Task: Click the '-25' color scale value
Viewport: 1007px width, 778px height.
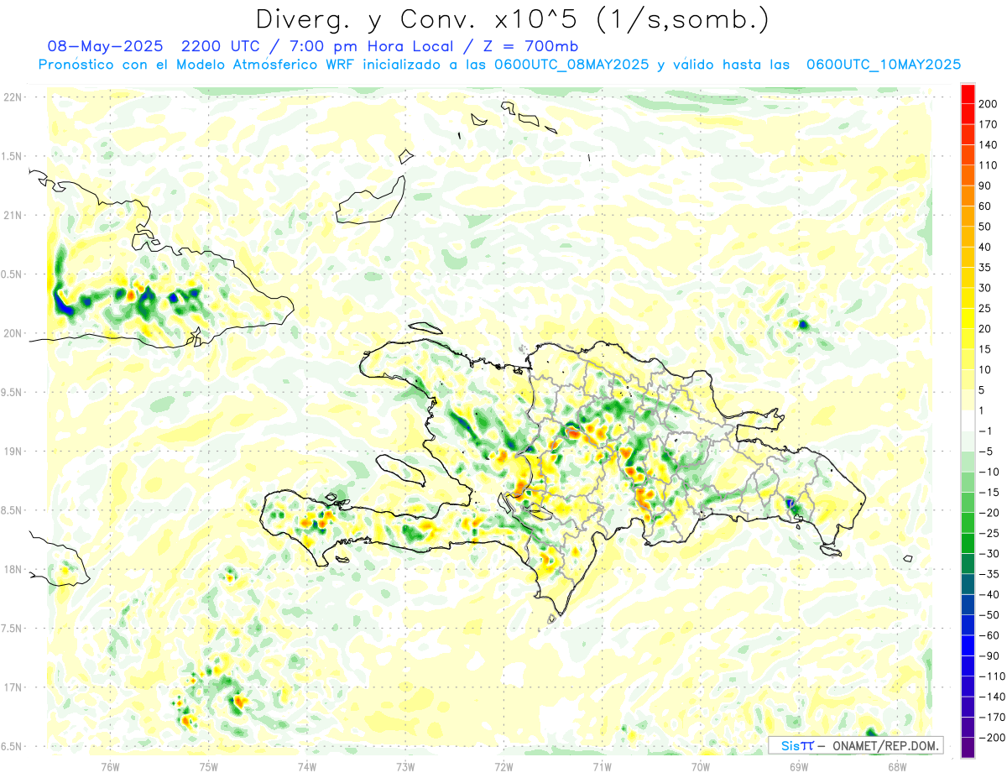Action: (988, 533)
